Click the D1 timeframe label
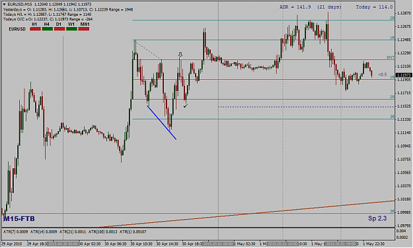The image size is (413, 248). (58, 24)
